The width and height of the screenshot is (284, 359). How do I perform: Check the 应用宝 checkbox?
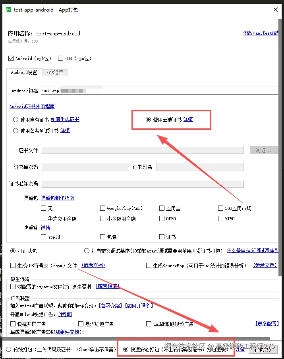[x=162, y=208]
